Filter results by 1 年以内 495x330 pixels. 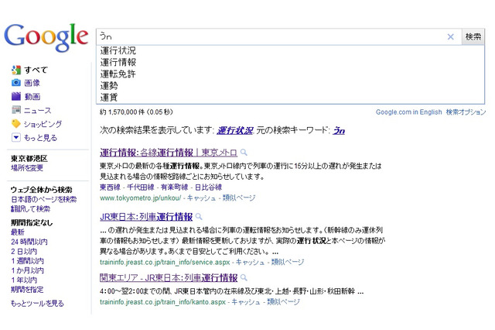click(24, 280)
